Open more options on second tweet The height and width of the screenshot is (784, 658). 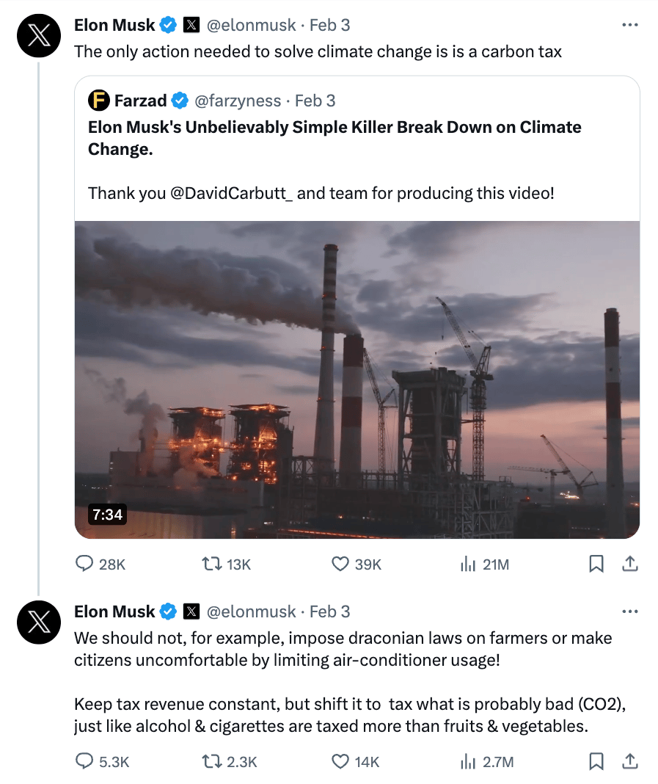pyautogui.click(x=629, y=611)
